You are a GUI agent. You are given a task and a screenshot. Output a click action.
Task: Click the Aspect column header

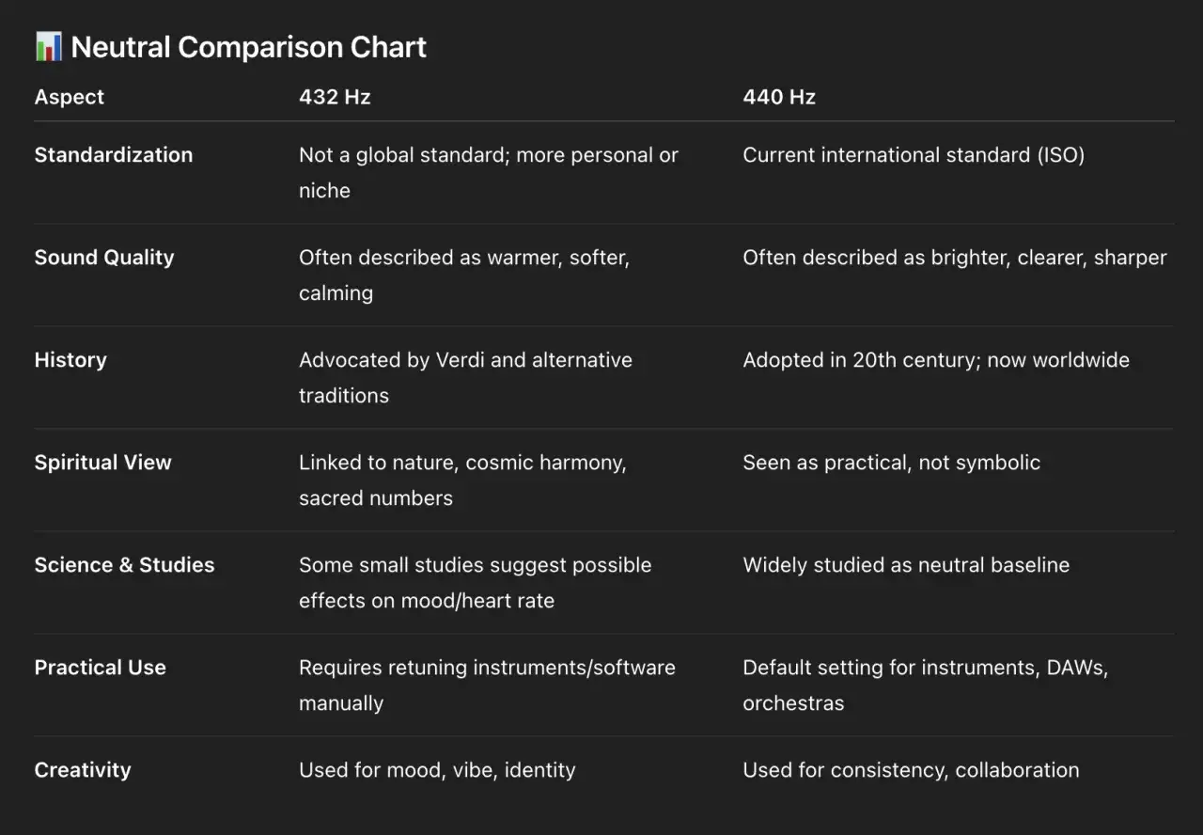(x=70, y=97)
